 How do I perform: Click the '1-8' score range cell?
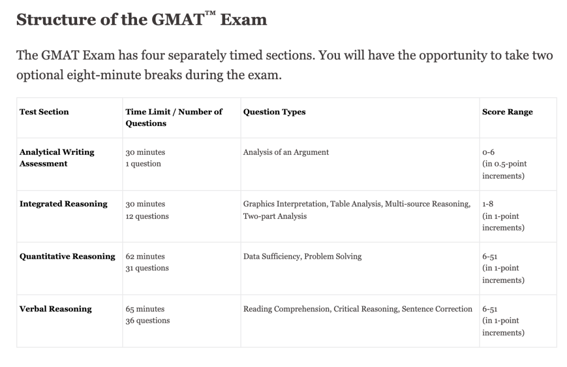click(488, 204)
